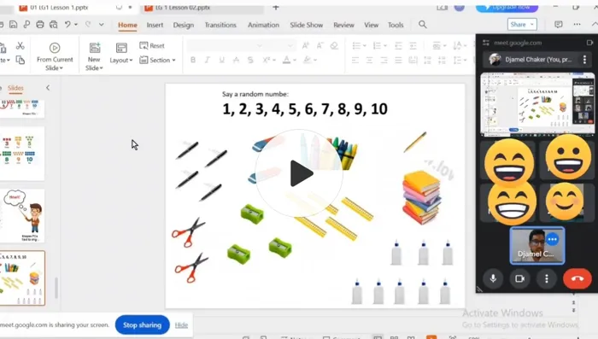The width and height of the screenshot is (598, 339).
Task: Toggle the camera in Meet panel
Action: coord(519,278)
